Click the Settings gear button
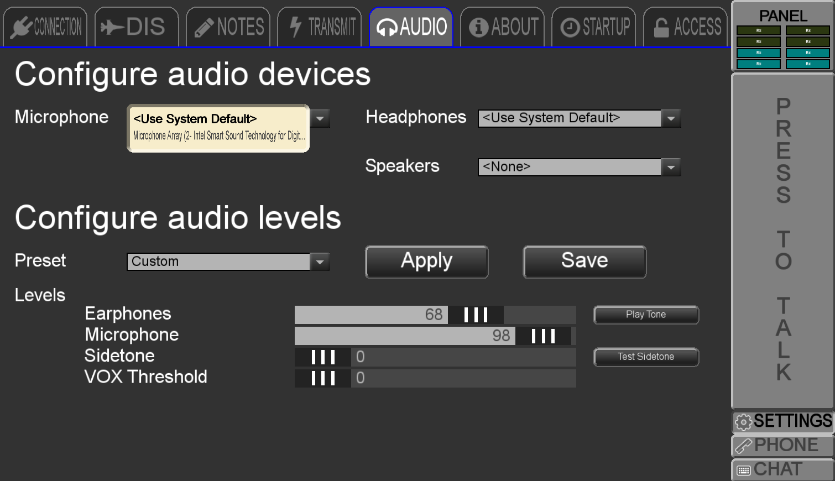835x481 pixels. [x=783, y=421]
